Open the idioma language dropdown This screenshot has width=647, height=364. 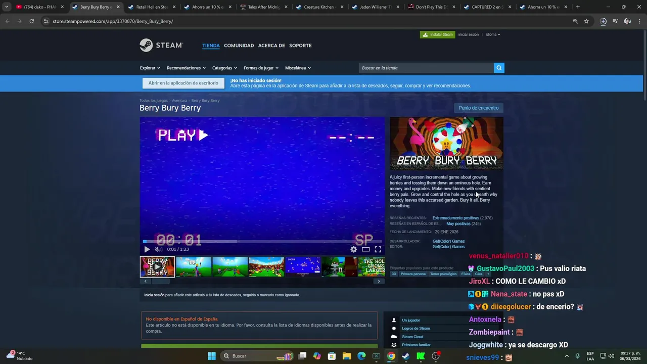click(x=493, y=34)
